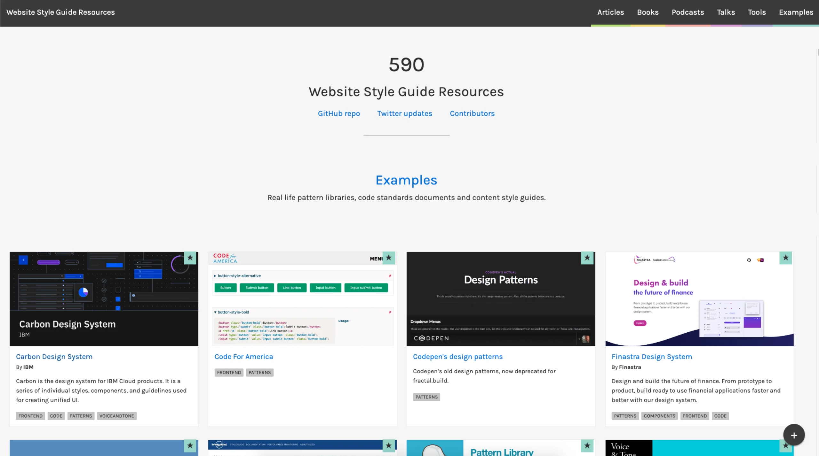The width and height of the screenshot is (819, 456).
Task: Star the Carbon Design System card
Action: click(x=190, y=258)
